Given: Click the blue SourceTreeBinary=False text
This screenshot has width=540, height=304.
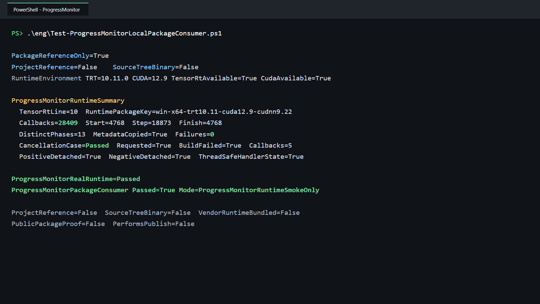Looking at the screenshot, I should coord(156,67).
